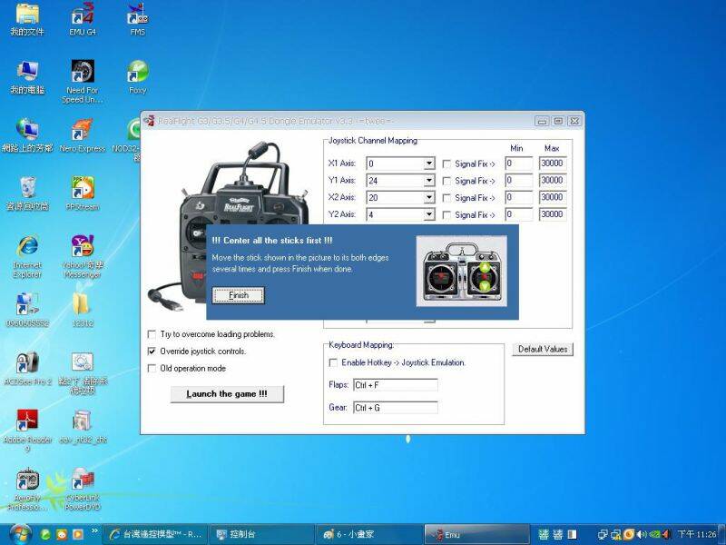Image resolution: width=726 pixels, height=545 pixels.
Task: Click the X1 Axis Max value field
Action: pos(553,163)
